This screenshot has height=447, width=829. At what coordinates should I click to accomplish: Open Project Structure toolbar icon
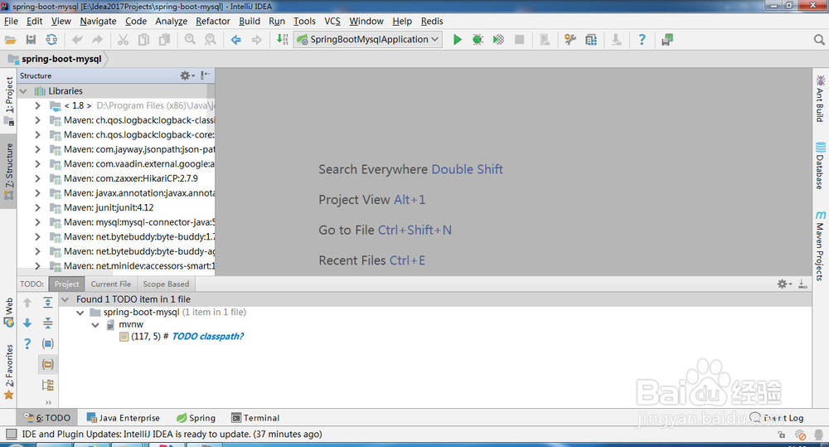click(590, 40)
